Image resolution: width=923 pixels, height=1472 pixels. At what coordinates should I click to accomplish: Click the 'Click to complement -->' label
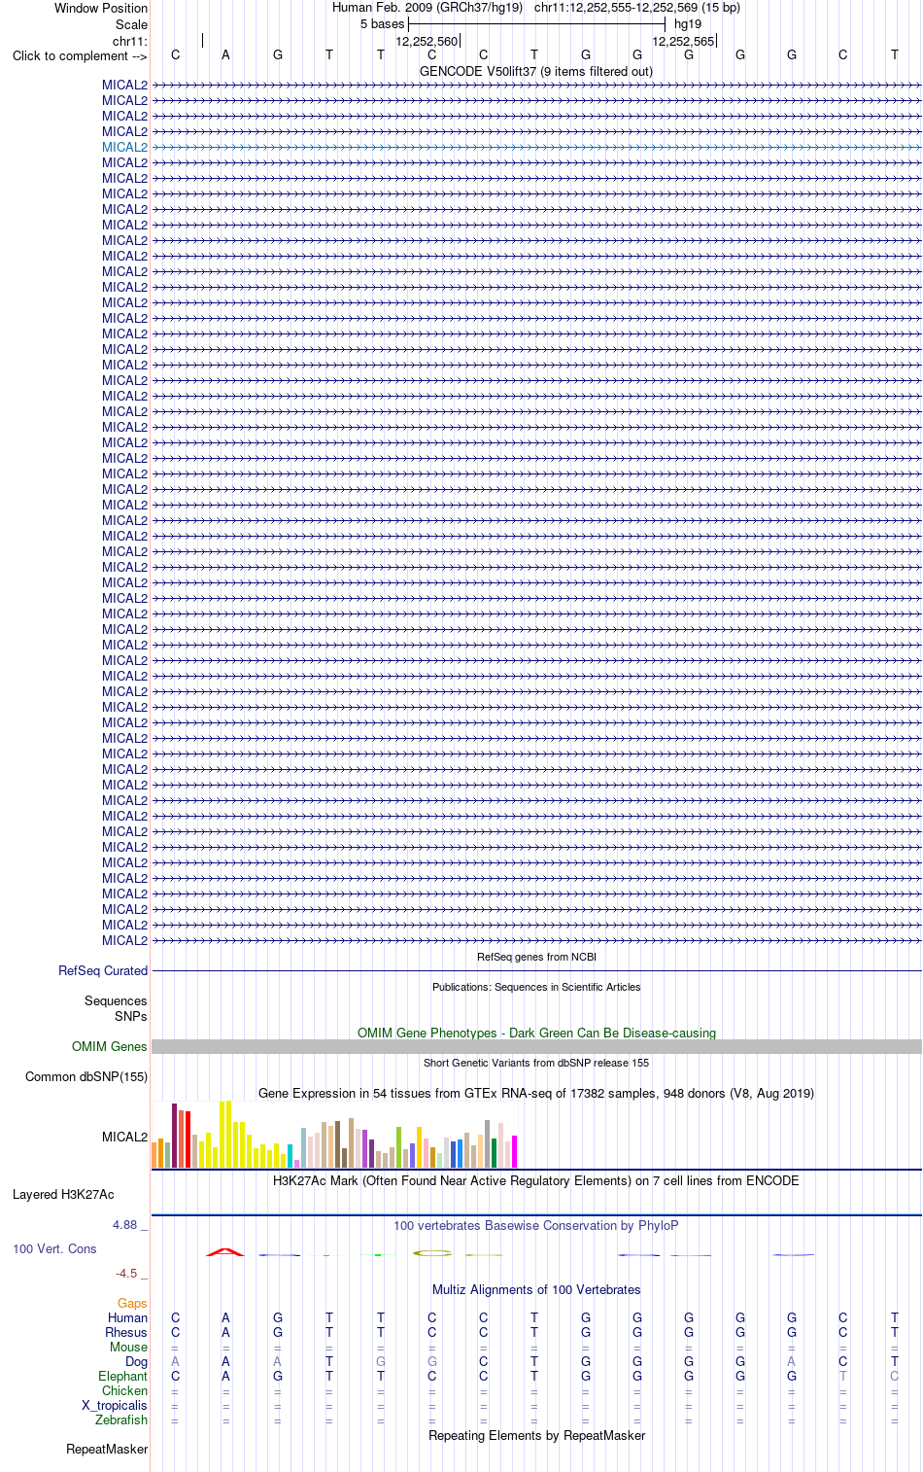80,55
